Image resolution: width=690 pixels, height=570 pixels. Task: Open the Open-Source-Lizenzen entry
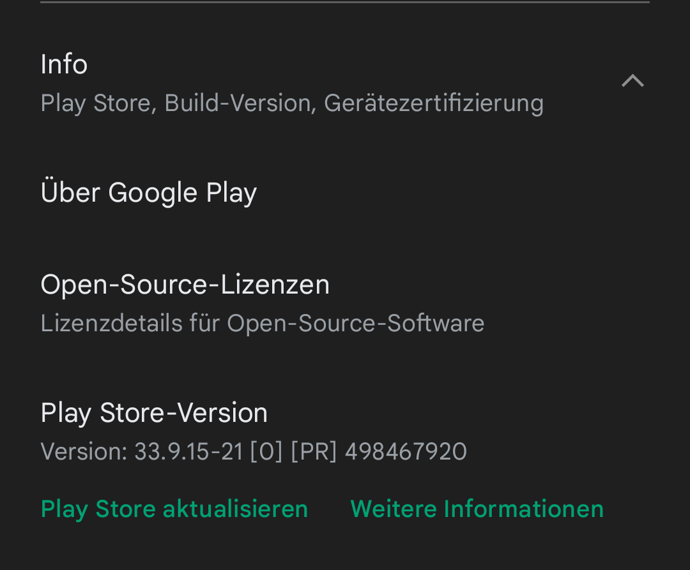(185, 285)
